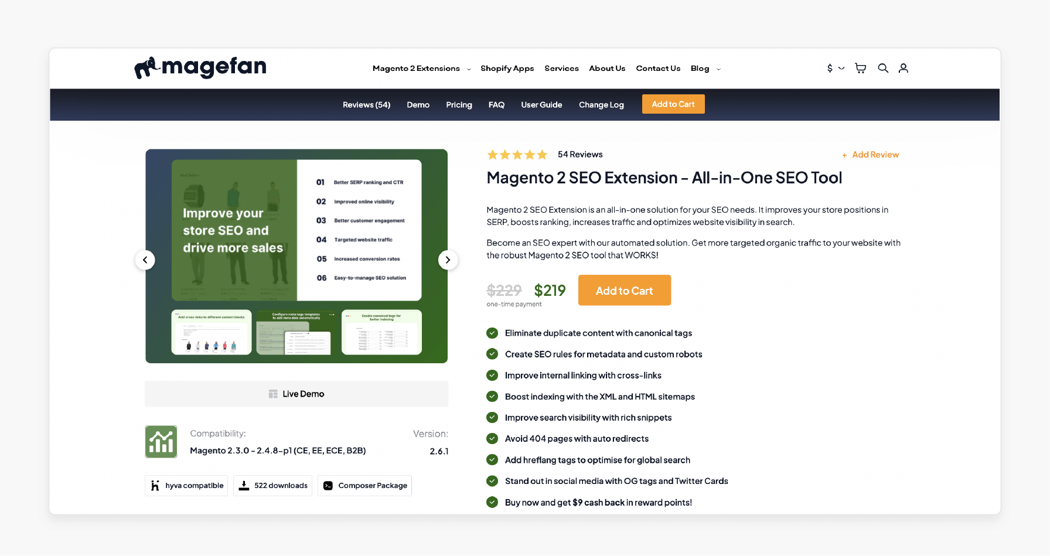Image resolution: width=1050 pixels, height=556 pixels.
Task: Open the Change Log tab
Action: coord(601,105)
